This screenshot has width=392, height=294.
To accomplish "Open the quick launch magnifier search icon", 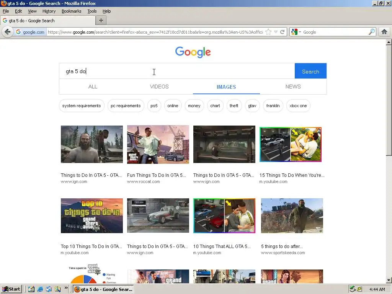I will (57, 289).
